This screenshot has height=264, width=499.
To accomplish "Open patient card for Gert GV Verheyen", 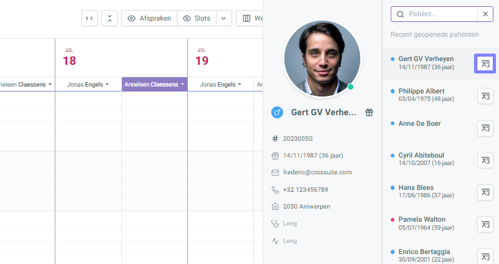I will 485,64.
